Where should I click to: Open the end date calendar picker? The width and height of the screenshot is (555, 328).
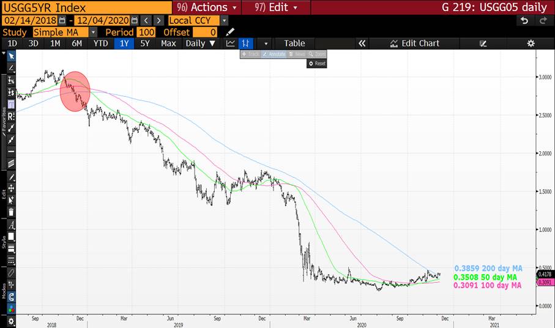coord(134,21)
